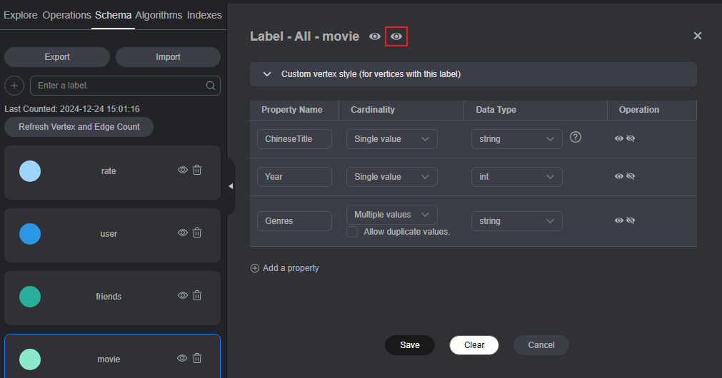The height and width of the screenshot is (378, 722).
Task: Click the Property Name column header
Action: [292, 109]
